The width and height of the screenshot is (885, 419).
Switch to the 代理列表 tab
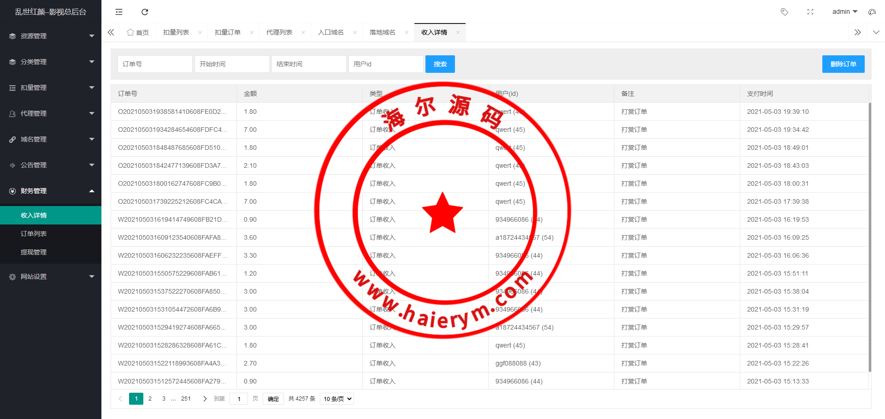[279, 32]
